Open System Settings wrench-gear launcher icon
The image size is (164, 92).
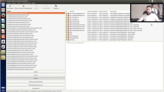pyautogui.click(x=3, y=47)
